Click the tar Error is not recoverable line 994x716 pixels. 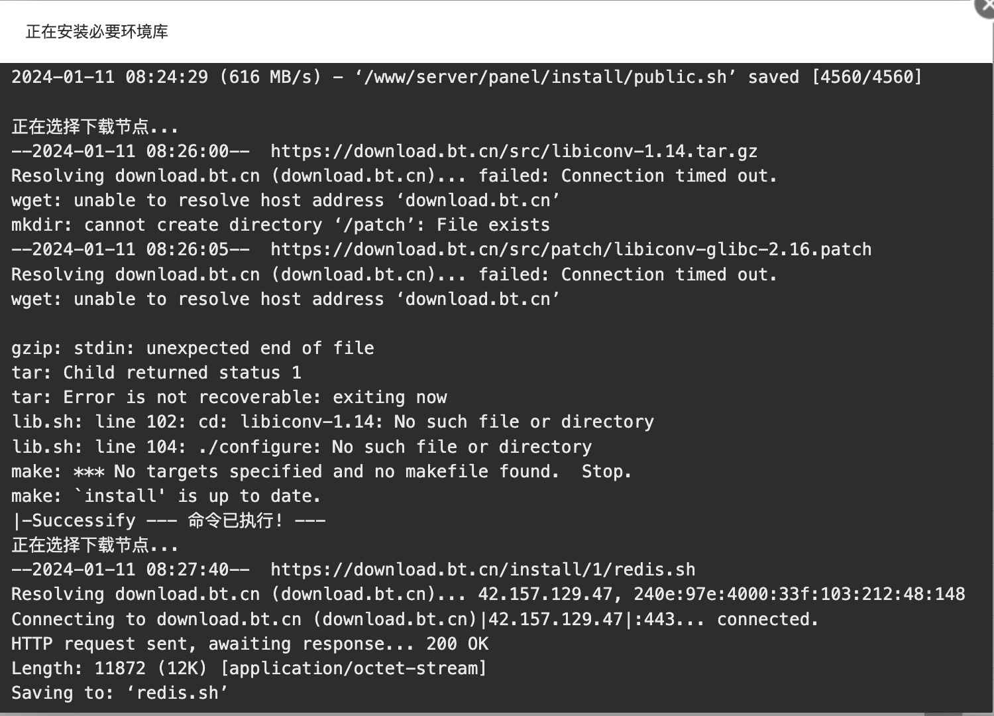click(229, 398)
